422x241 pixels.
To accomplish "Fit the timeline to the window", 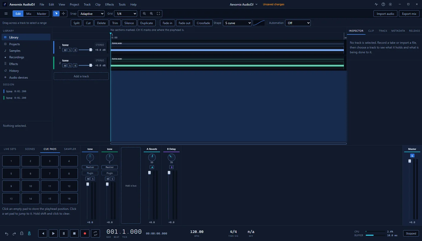I will (158, 14).
